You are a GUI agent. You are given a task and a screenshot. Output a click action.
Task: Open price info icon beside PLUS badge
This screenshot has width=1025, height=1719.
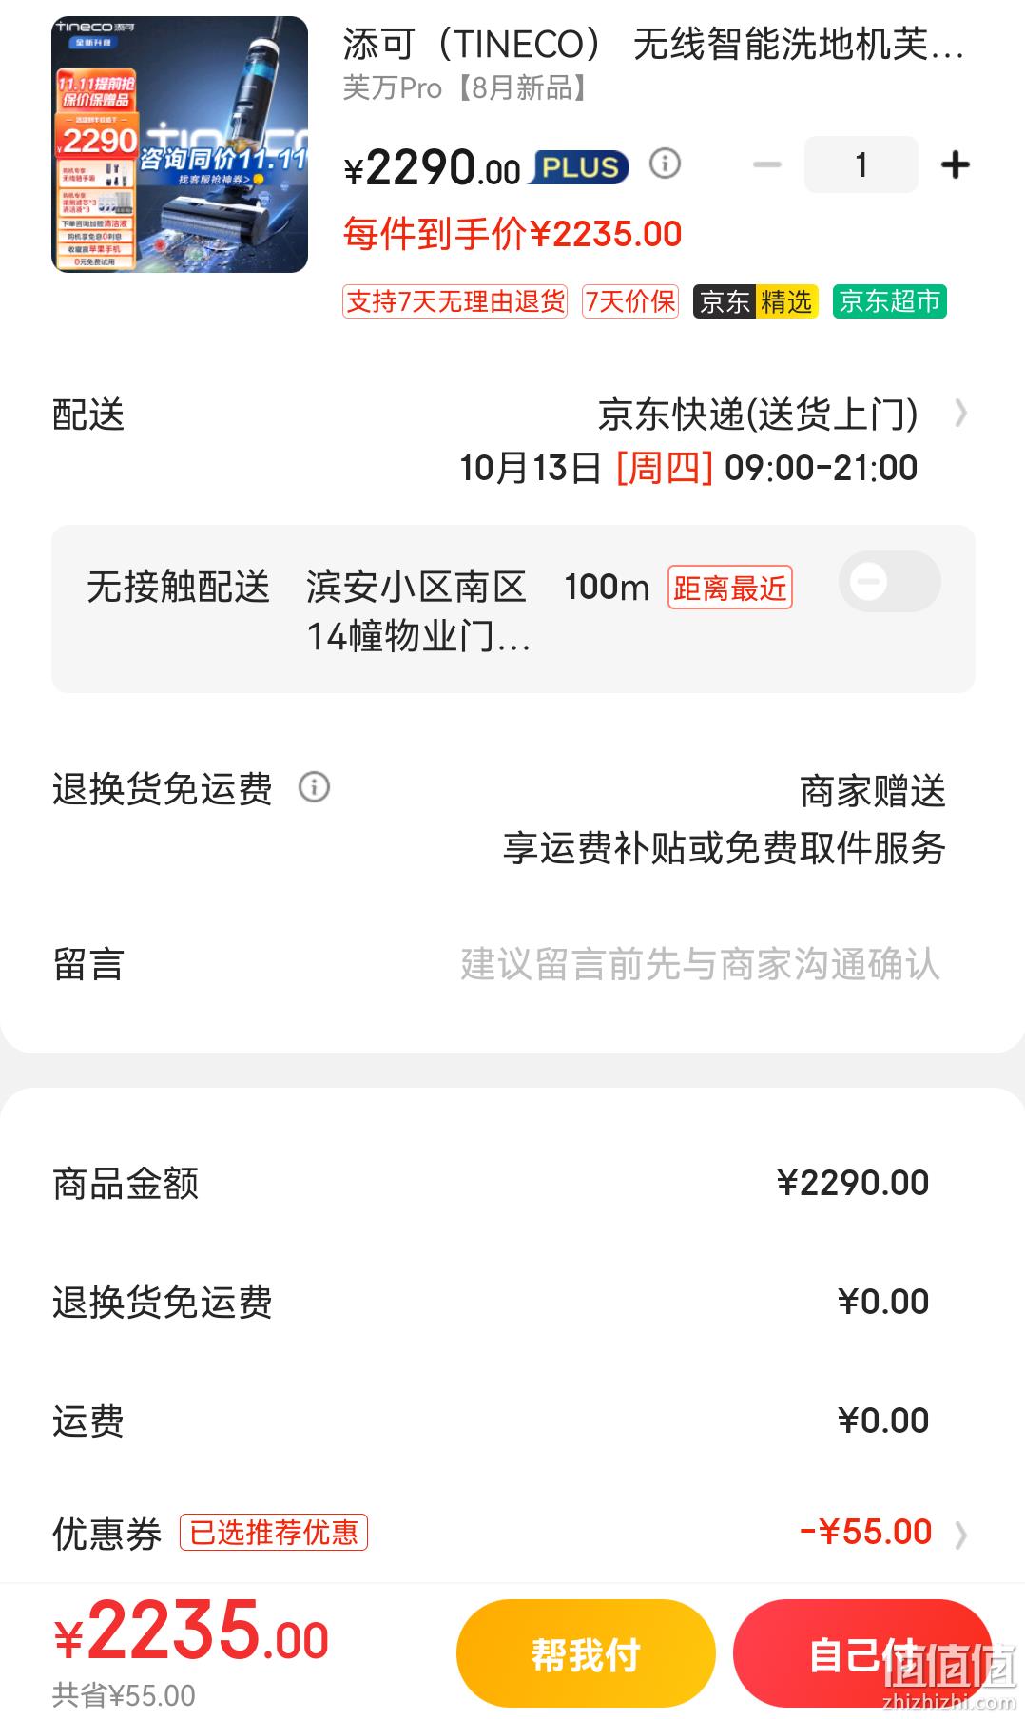(666, 164)
